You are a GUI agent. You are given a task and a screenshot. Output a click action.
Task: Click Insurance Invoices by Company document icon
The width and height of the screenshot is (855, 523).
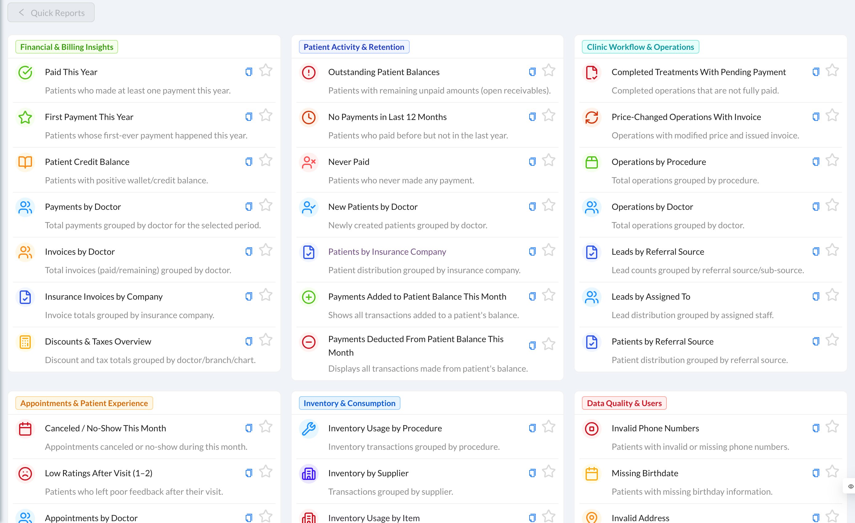(x=25, y=297)
